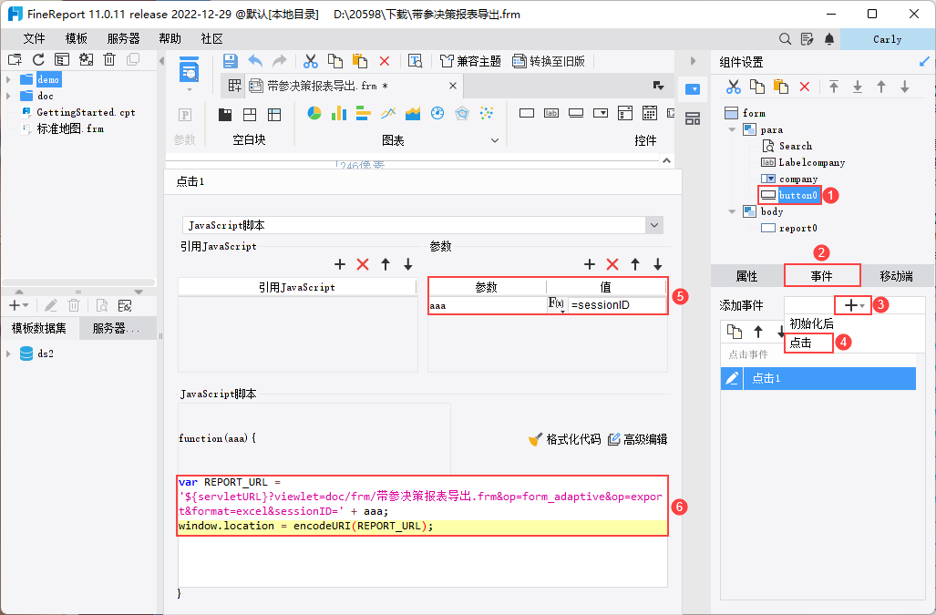Click the red delete X in main toolbar

click(x=385, y=61)
